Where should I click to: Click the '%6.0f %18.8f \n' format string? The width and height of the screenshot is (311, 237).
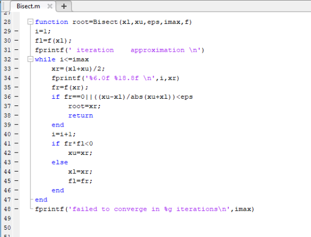point(120,78)
